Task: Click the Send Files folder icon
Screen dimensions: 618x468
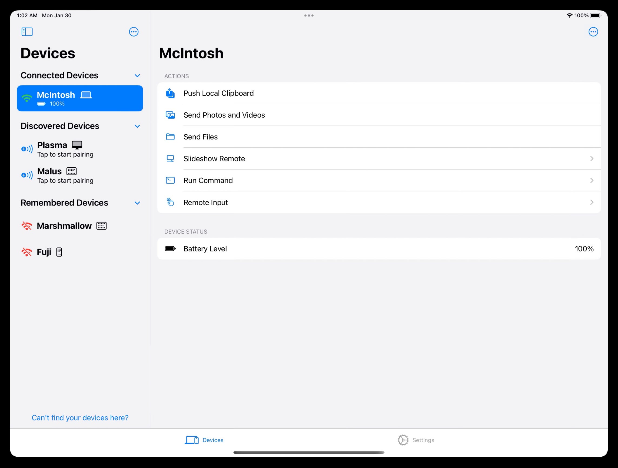Action: tap(170, 137)
